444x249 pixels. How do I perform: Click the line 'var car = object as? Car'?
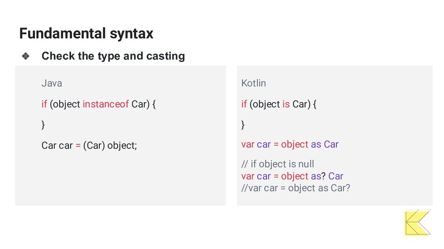click(292, 176)
